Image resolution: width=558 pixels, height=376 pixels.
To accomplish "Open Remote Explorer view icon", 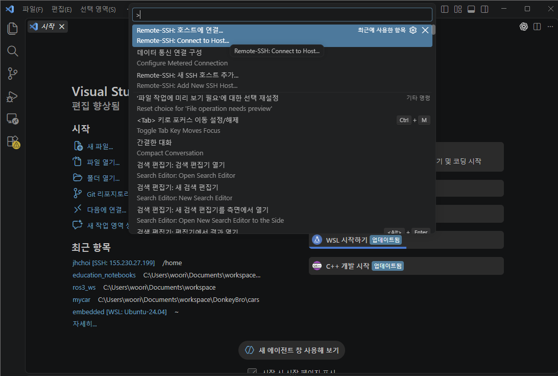I will point(12,119).
